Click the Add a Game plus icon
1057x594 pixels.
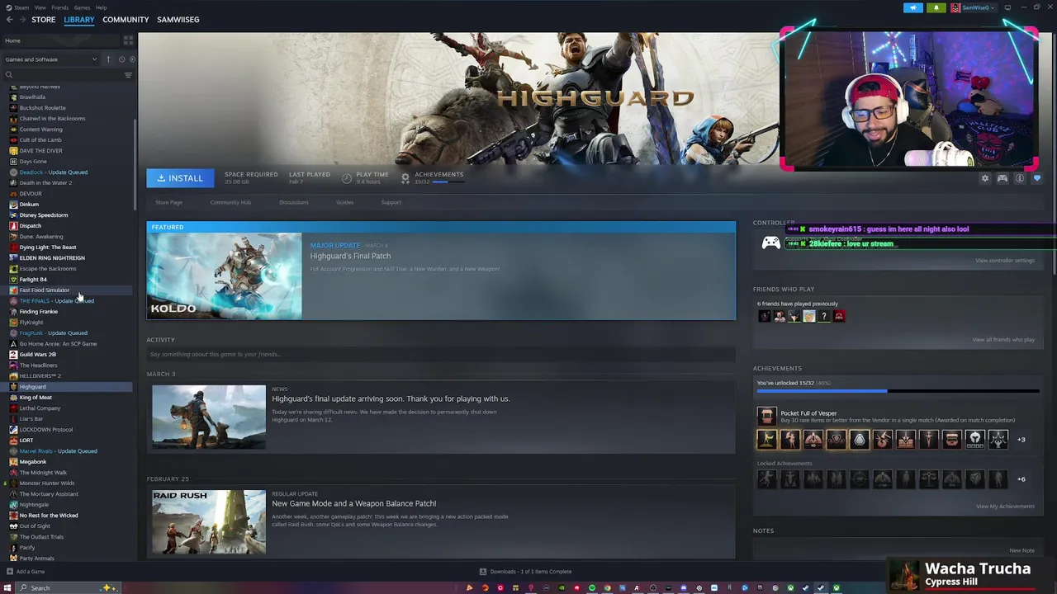tap(9, 572)
